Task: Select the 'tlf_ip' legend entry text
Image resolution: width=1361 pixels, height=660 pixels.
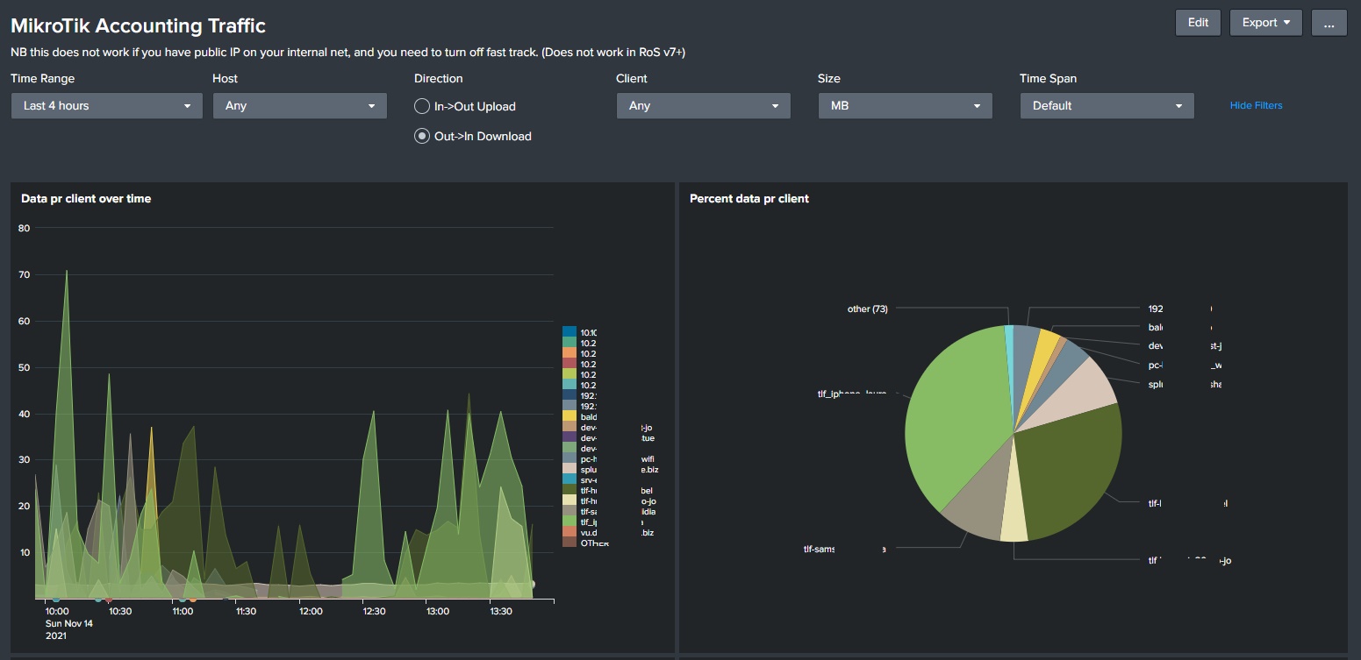Action: [x=612, y=522]
